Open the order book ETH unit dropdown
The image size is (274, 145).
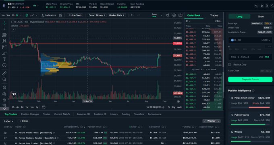218,21
